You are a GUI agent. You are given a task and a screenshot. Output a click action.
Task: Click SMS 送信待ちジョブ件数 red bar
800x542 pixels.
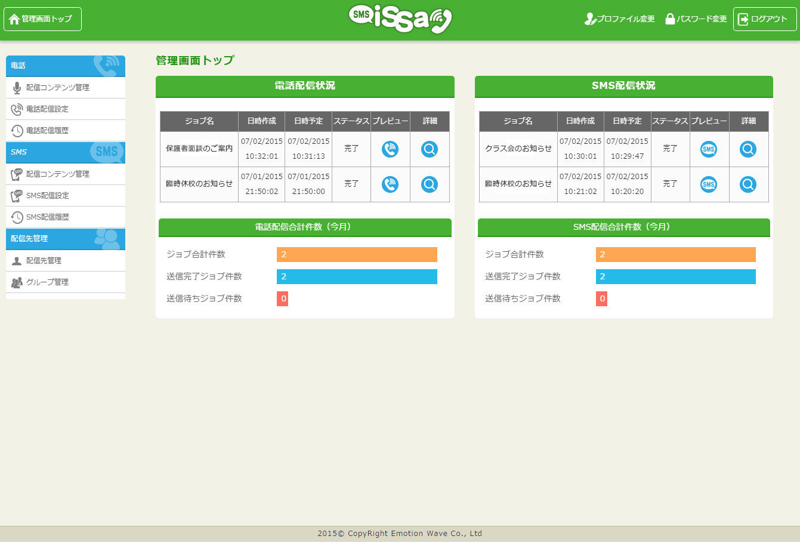pyautogui.click(x=601, y=298)
